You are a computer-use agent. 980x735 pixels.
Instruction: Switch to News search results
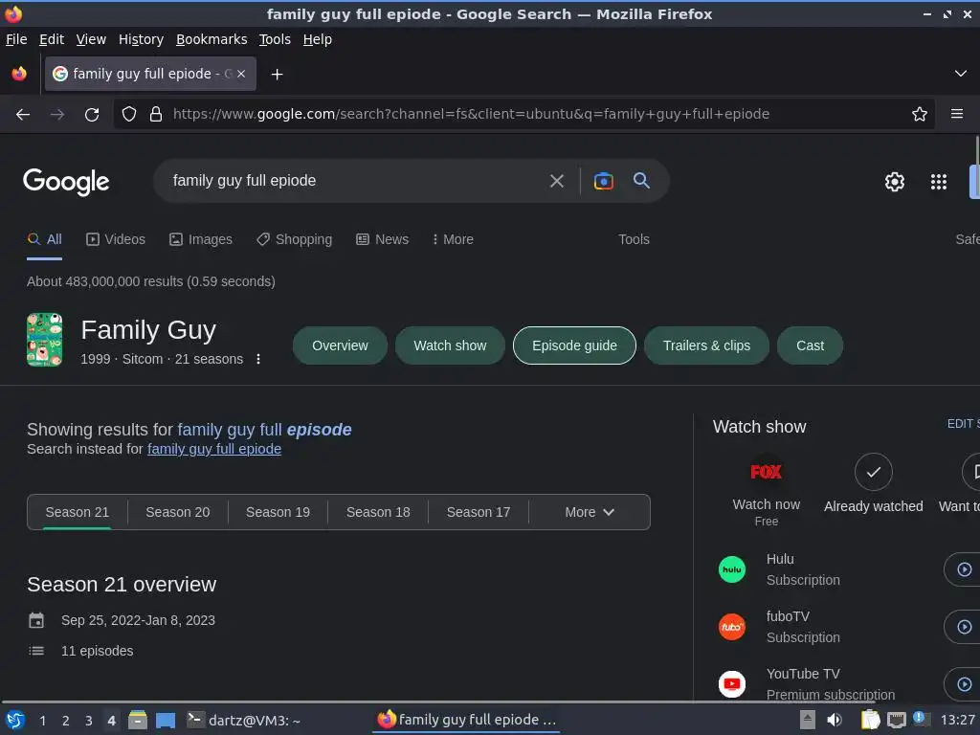point(383,239)
